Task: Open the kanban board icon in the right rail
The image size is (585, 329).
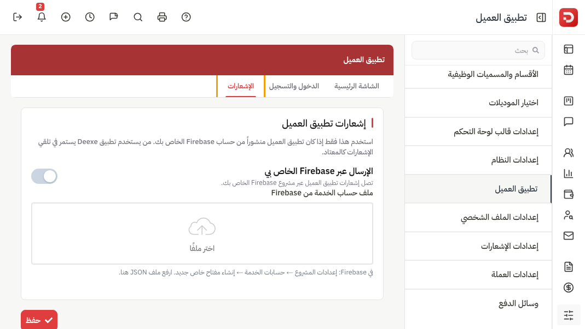Action: [568, 101]
